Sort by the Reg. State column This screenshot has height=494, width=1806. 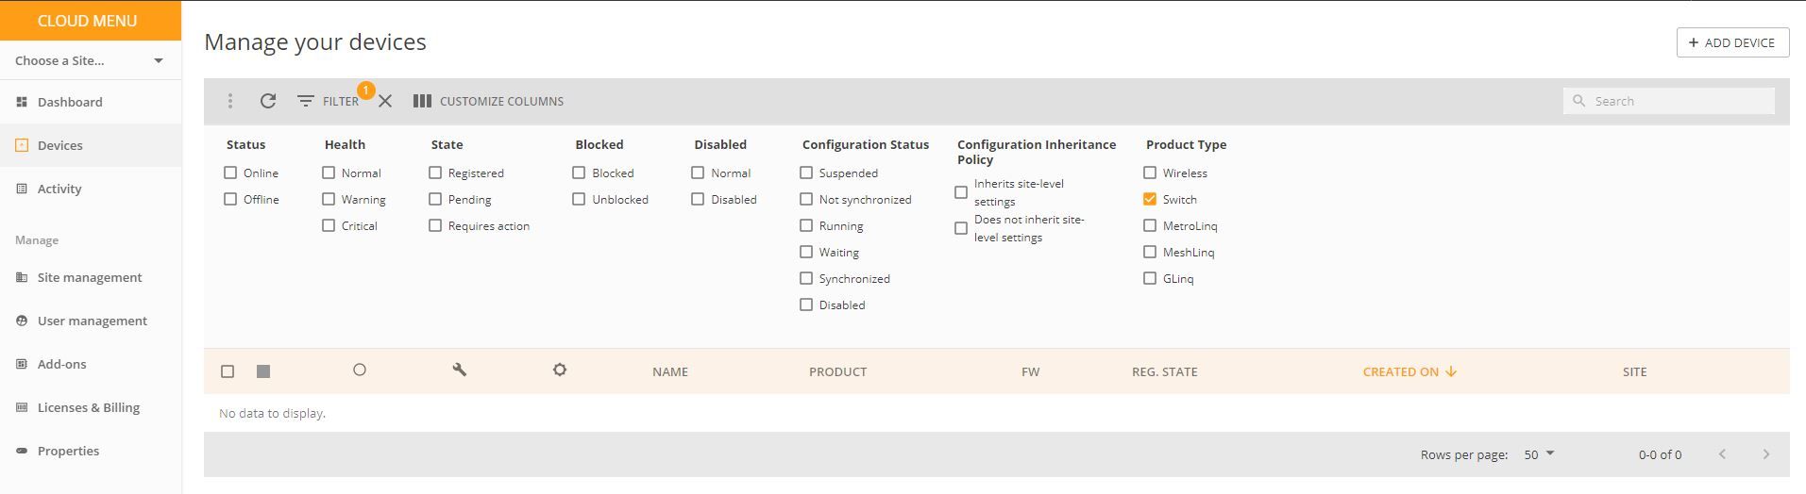1164,371
